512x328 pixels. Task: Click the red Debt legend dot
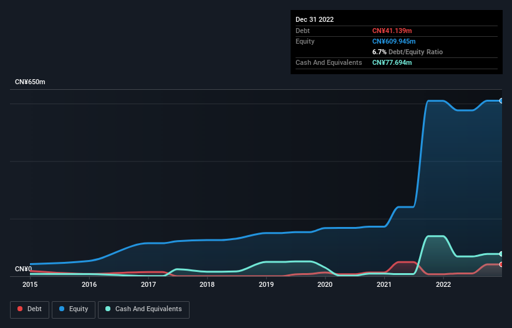(x=20, y=309)
